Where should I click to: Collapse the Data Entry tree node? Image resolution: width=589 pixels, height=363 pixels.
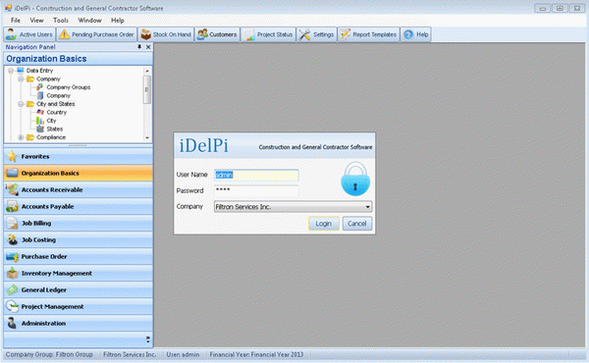(11, 71)
